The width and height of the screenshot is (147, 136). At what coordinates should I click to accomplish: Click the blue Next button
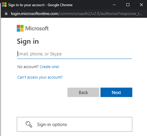(x=116, y=92)
